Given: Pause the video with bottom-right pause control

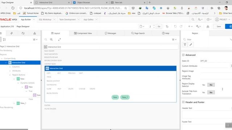Looking at the screenshot, I should (x=228, y=125).
